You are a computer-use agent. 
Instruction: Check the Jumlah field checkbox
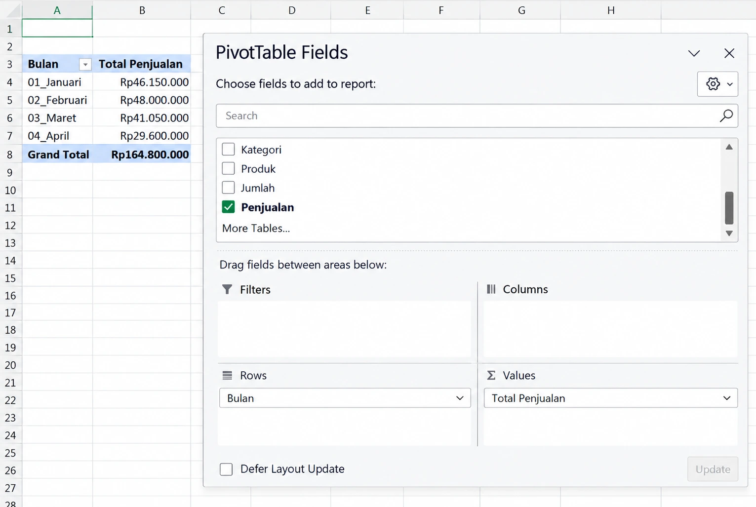228,188
